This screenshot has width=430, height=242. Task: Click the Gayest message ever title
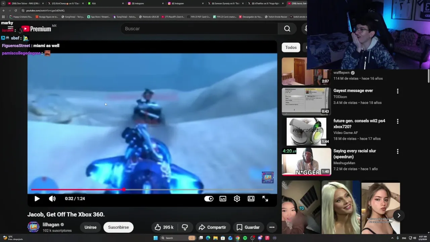tap(353, 90)
